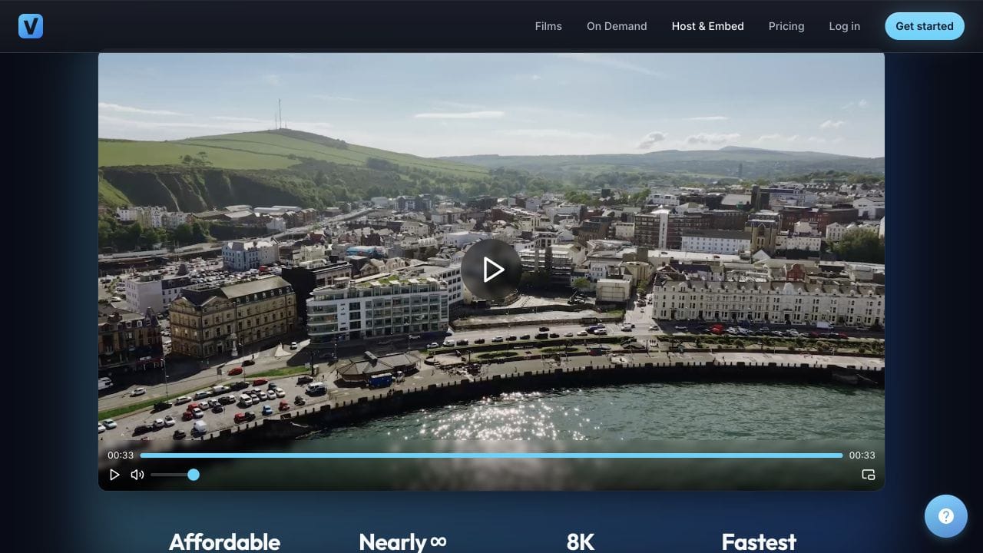Viewport: 983px width, 553px height.
Task: Mute the video with speaker icon
Action: click(x=137, y=475)
